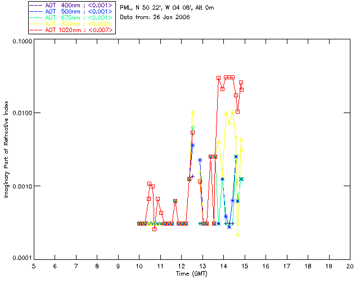Click the x-axis tick label 16
360x288 pixels.
coord(266,266)
